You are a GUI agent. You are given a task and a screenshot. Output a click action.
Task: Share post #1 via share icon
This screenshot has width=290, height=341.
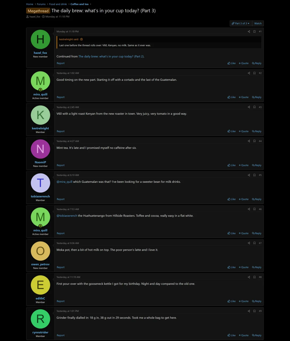coord(249,31)
